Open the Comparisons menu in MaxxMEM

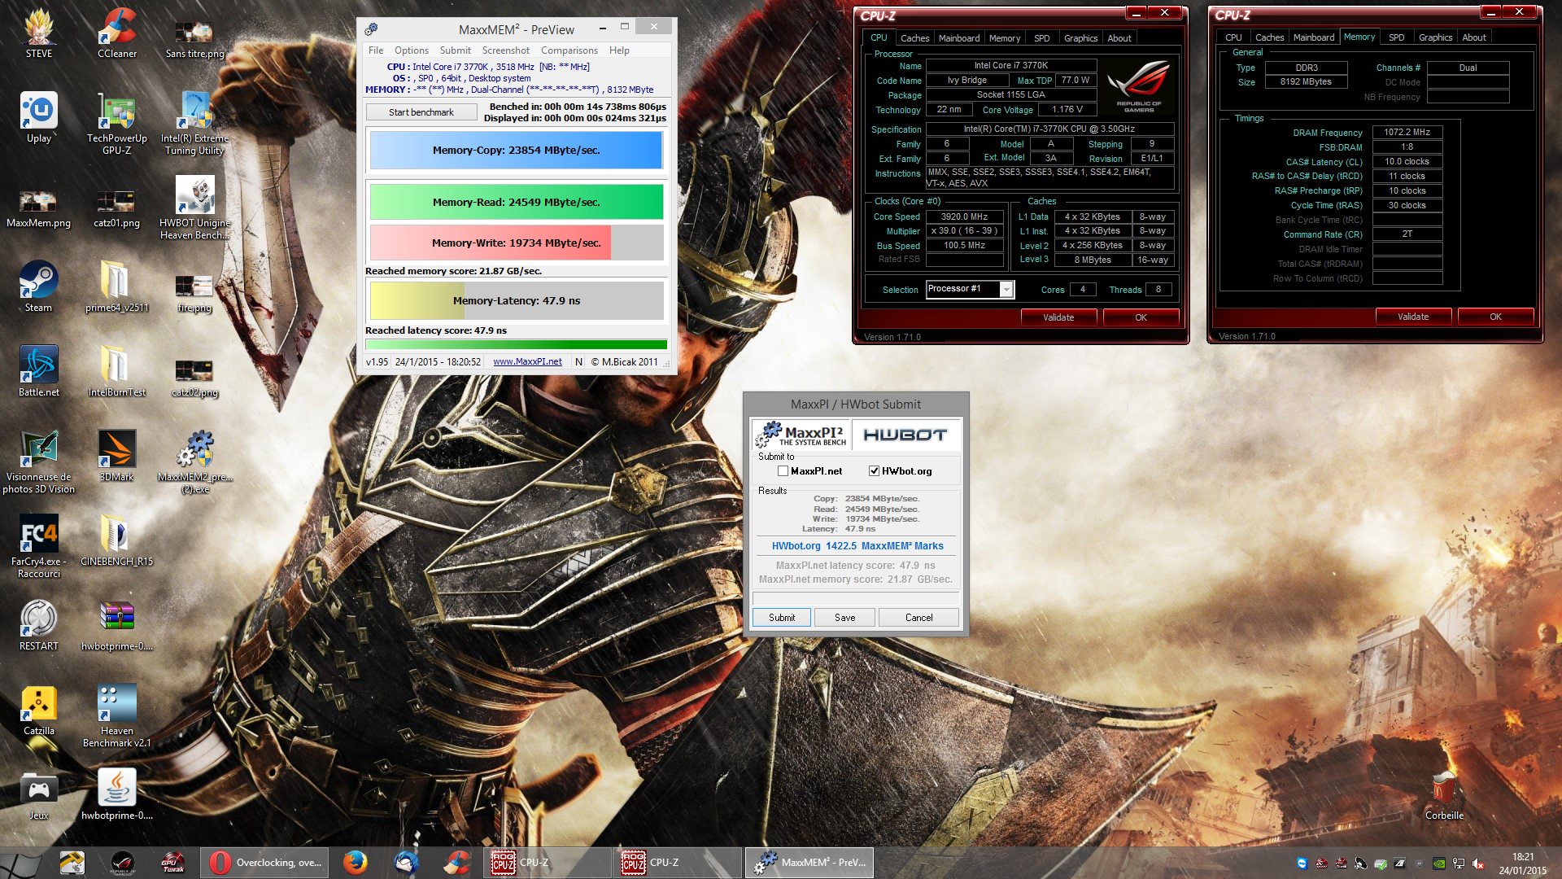tap(569, 50)
